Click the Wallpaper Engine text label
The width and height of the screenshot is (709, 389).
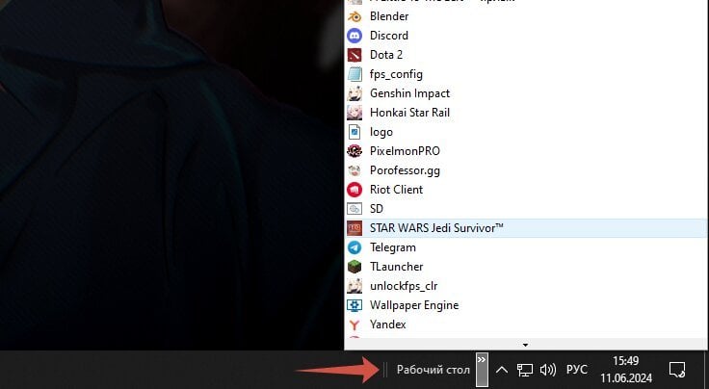pos(414,305)
